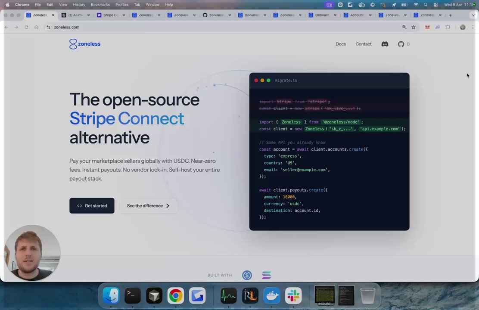Click the Wi-Fi icon in menu bar
This screenshot has height=310, width=479.
pyautogui.click(x=416, y=5)
